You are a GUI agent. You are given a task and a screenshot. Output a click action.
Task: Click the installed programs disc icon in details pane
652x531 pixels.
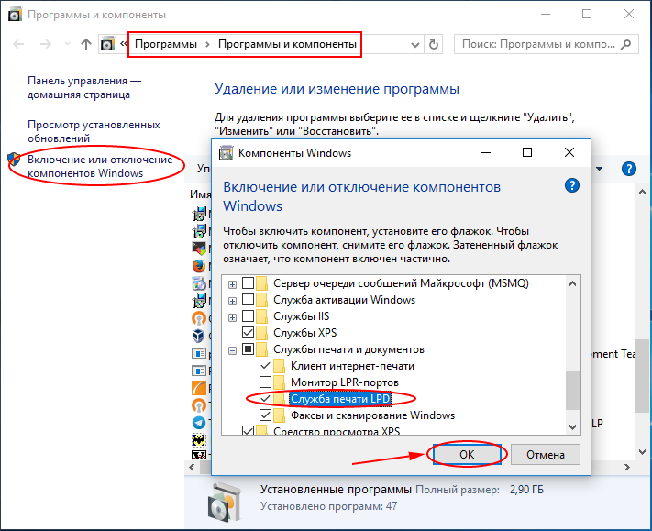225,503
